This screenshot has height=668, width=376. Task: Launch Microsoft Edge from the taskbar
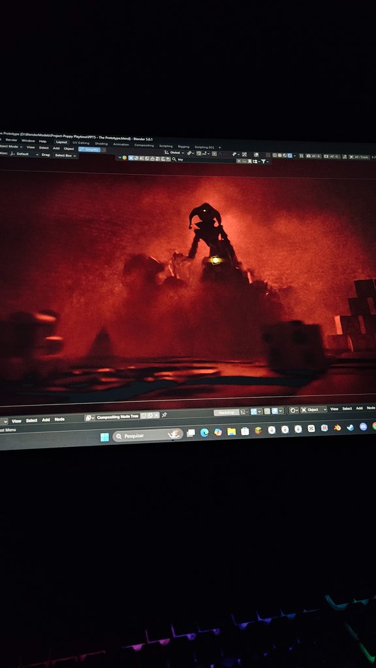(204, 433)
